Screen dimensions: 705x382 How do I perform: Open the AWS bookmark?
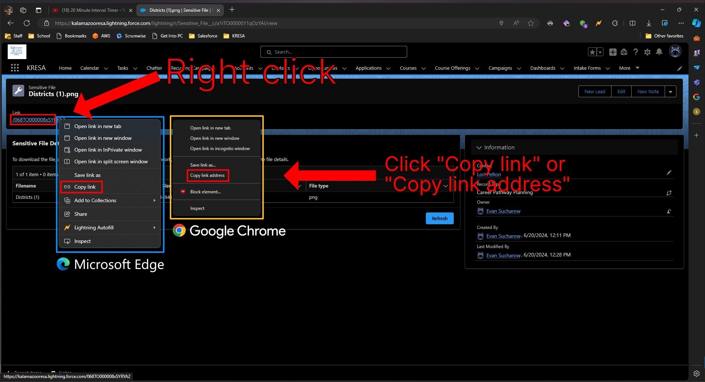coord(102,36)
